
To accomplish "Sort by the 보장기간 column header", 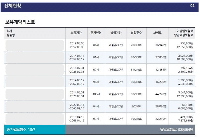I will pos(76,33).
